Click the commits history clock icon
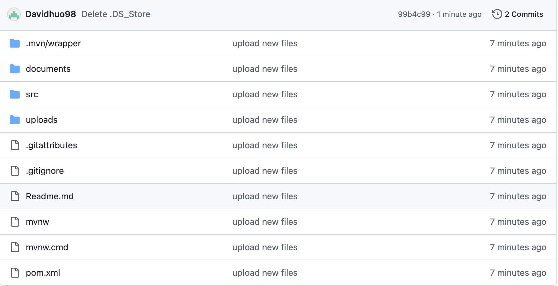The image size is (558, 286). (497, 14)
